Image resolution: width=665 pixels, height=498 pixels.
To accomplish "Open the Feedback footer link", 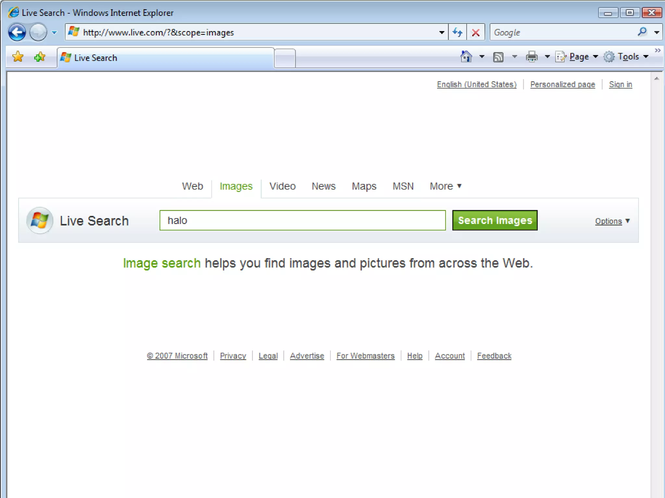I will (494, 356).
